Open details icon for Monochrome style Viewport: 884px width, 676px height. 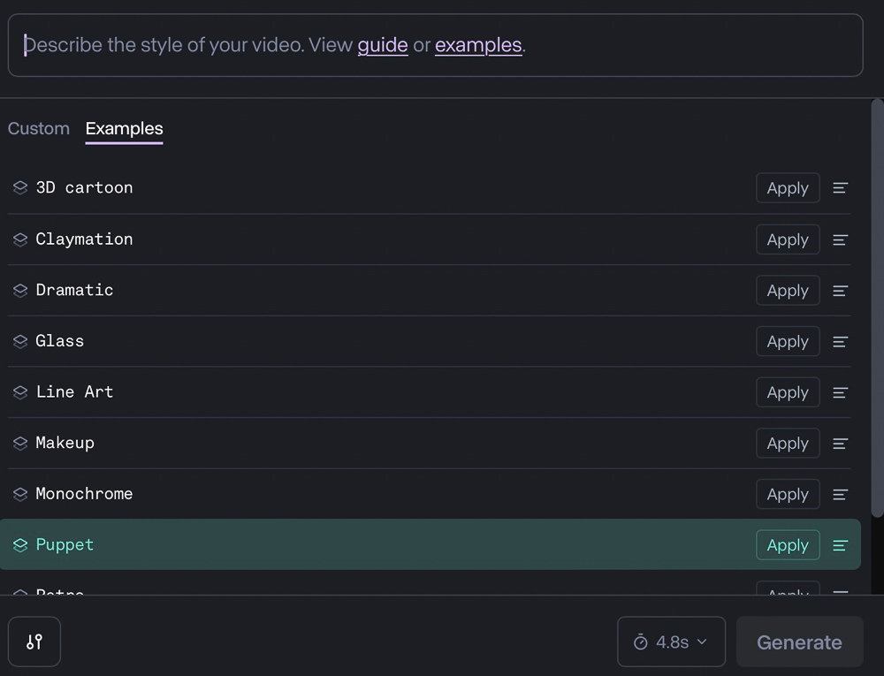[841, 495]
